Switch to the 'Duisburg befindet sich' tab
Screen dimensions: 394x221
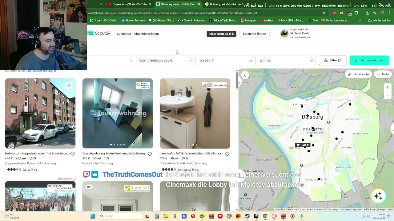(x=224, y=4)
